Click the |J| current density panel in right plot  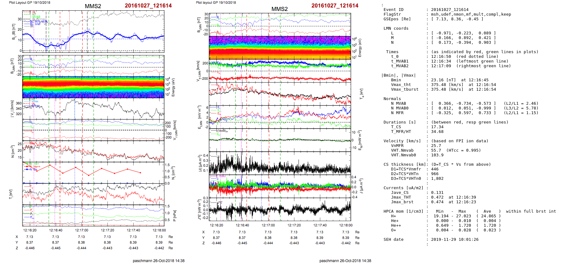click(279, 163)
